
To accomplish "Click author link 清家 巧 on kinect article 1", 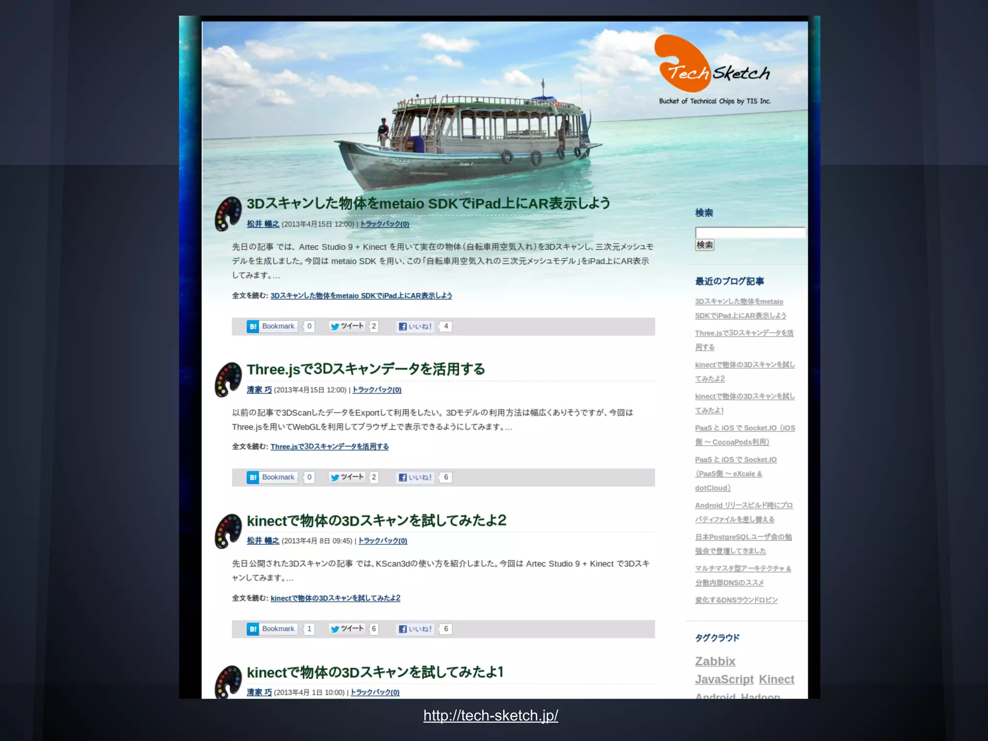I will coord(259,693).
